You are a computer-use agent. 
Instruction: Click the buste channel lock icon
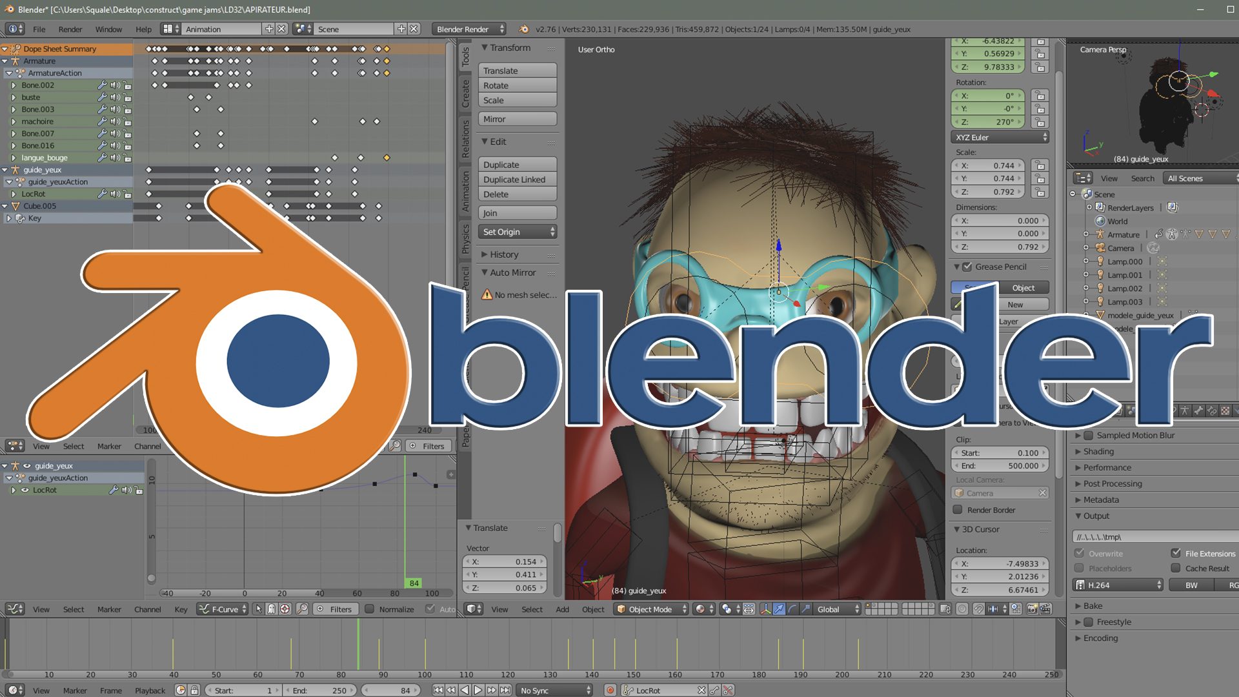[128, 97]
